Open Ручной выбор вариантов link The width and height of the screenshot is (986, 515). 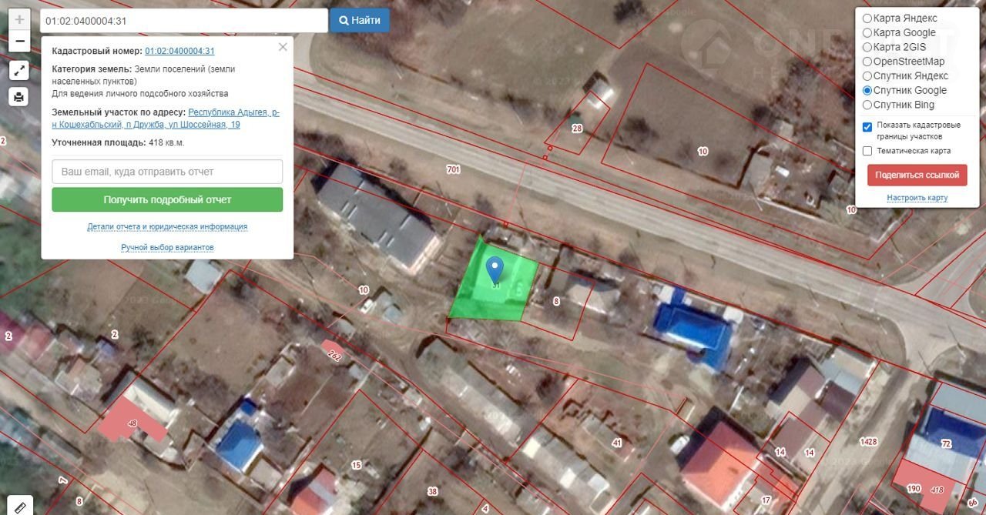[167, 247]
